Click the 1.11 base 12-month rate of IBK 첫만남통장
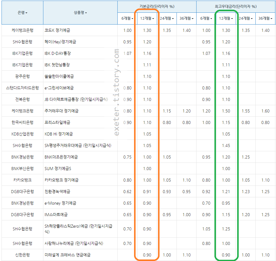Screen dimensions: 276x261 (147, 65)
